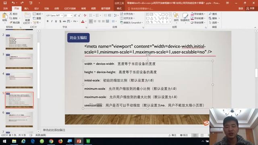Click the 刘金玉编程 blue label on slide

click(x=78, y=37)
